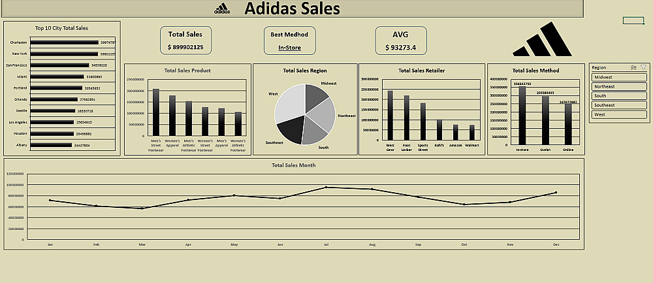Filter by West in Region slicer
Screen dimensions: 653x283
[x=619, y=114]
